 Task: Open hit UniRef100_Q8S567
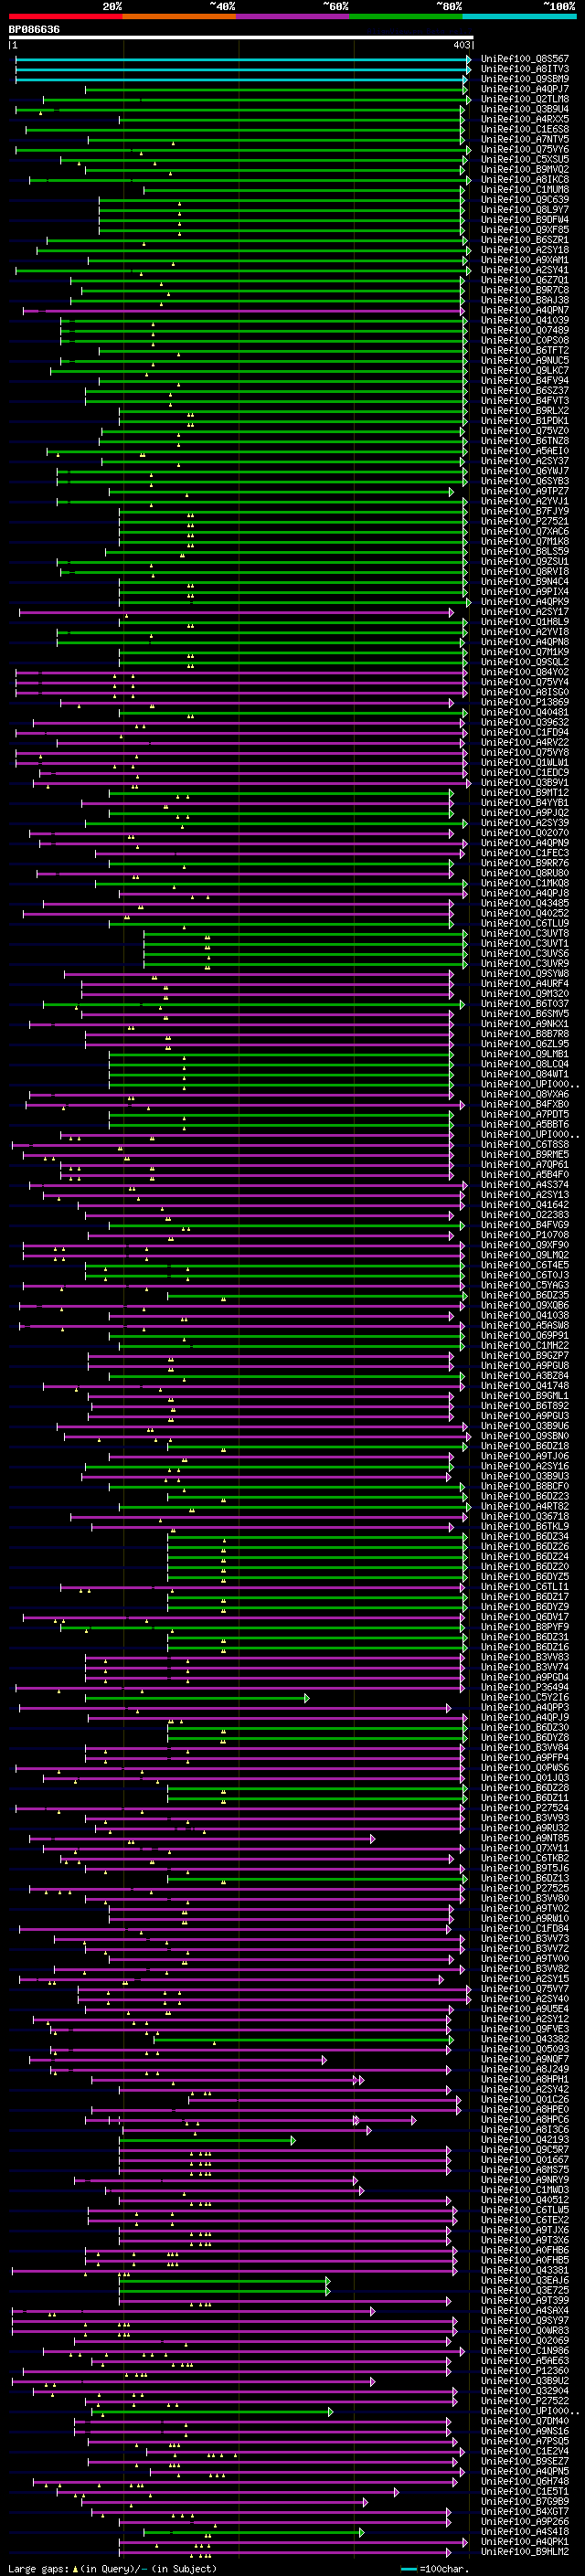click(525, 59)
